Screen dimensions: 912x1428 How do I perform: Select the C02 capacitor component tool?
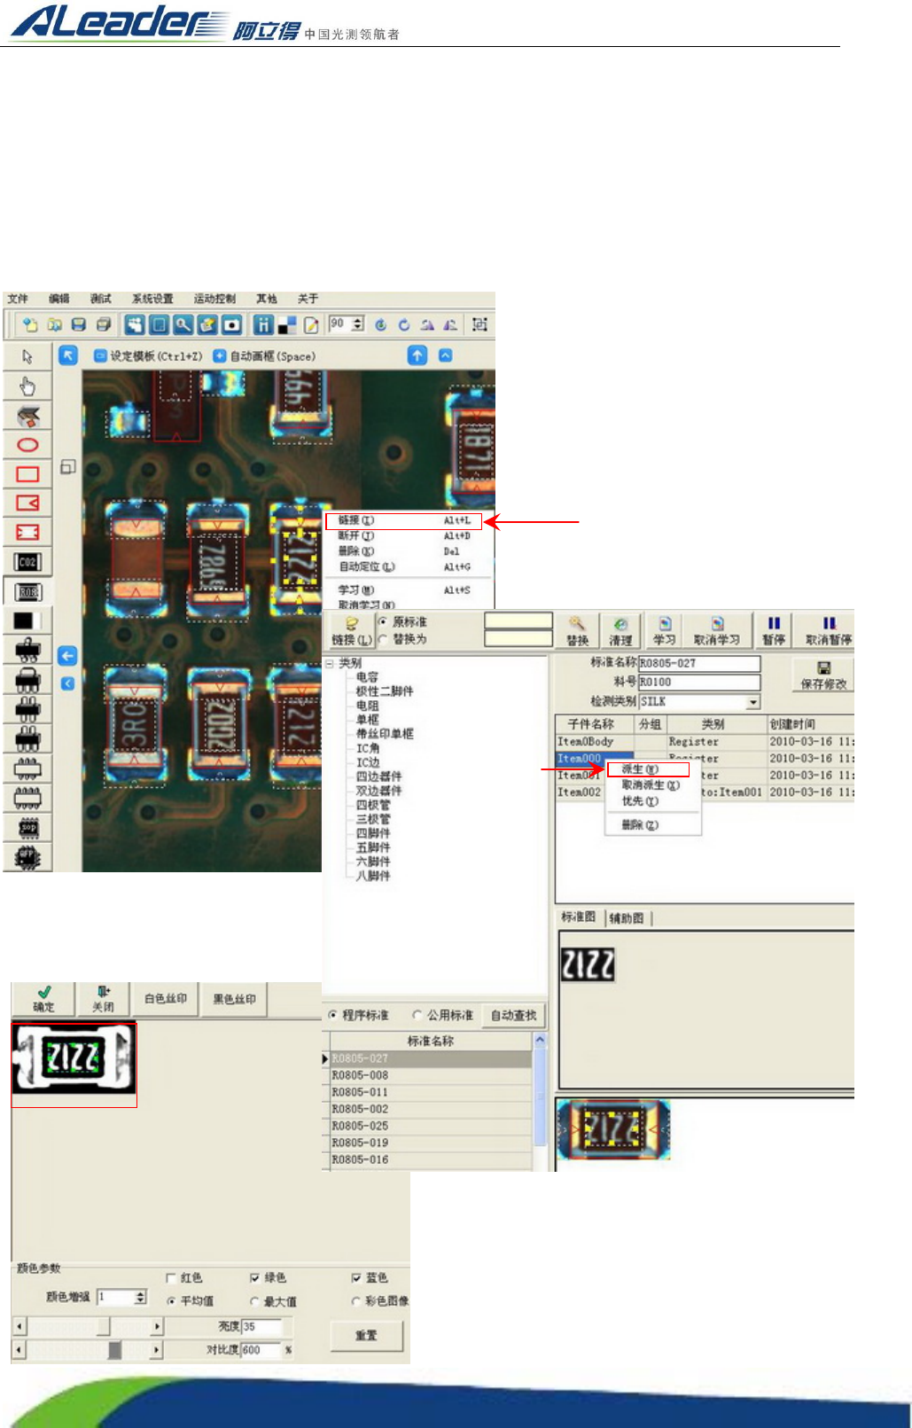coord(27,562)
